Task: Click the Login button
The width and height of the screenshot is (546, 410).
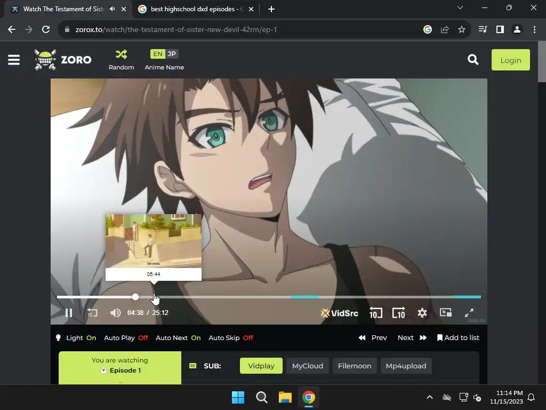Action: 510,60
